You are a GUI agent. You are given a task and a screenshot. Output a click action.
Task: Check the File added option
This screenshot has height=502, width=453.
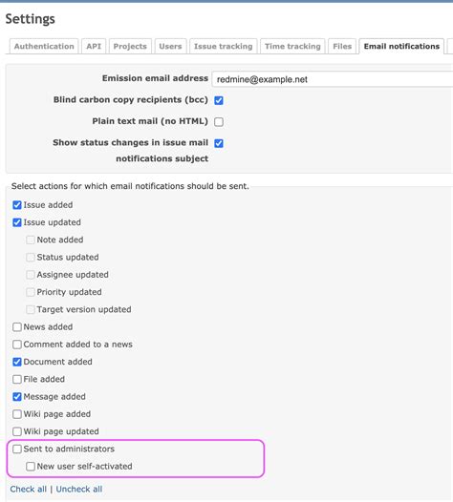tap(17, 379)
